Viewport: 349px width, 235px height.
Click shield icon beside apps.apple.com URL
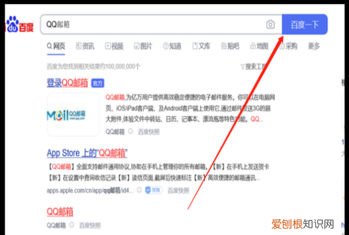[140, 190]
